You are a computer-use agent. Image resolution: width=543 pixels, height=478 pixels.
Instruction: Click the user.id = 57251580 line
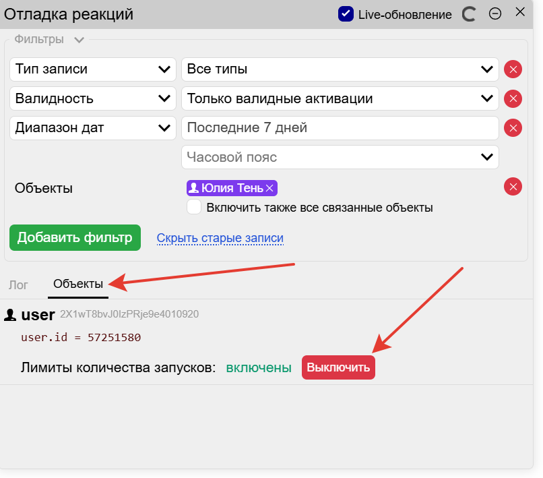click(x=81, y=337)
